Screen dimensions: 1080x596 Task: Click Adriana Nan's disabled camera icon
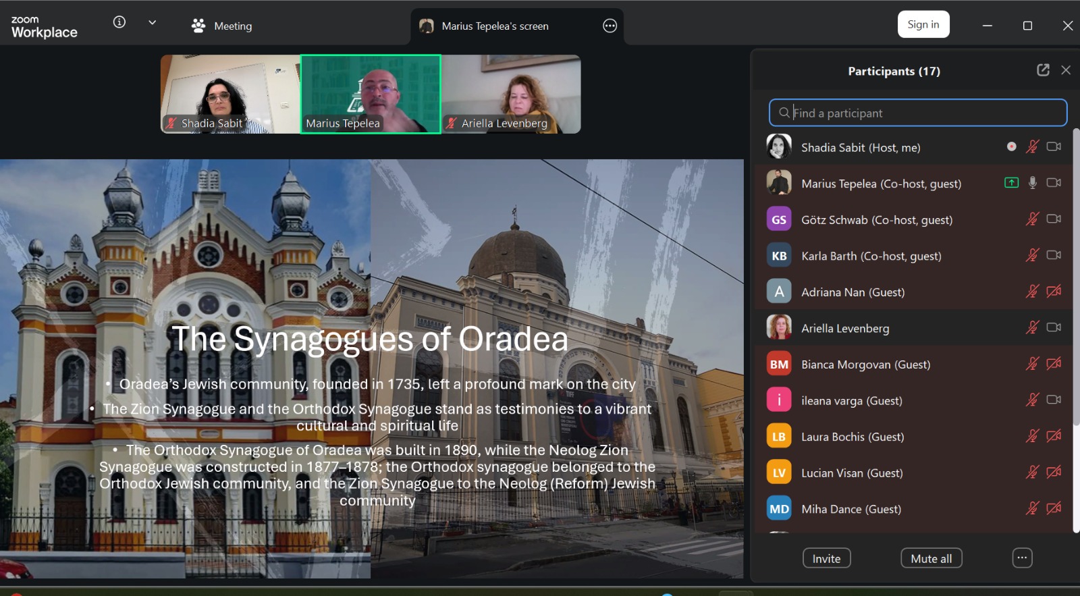tap(1054, 292)
